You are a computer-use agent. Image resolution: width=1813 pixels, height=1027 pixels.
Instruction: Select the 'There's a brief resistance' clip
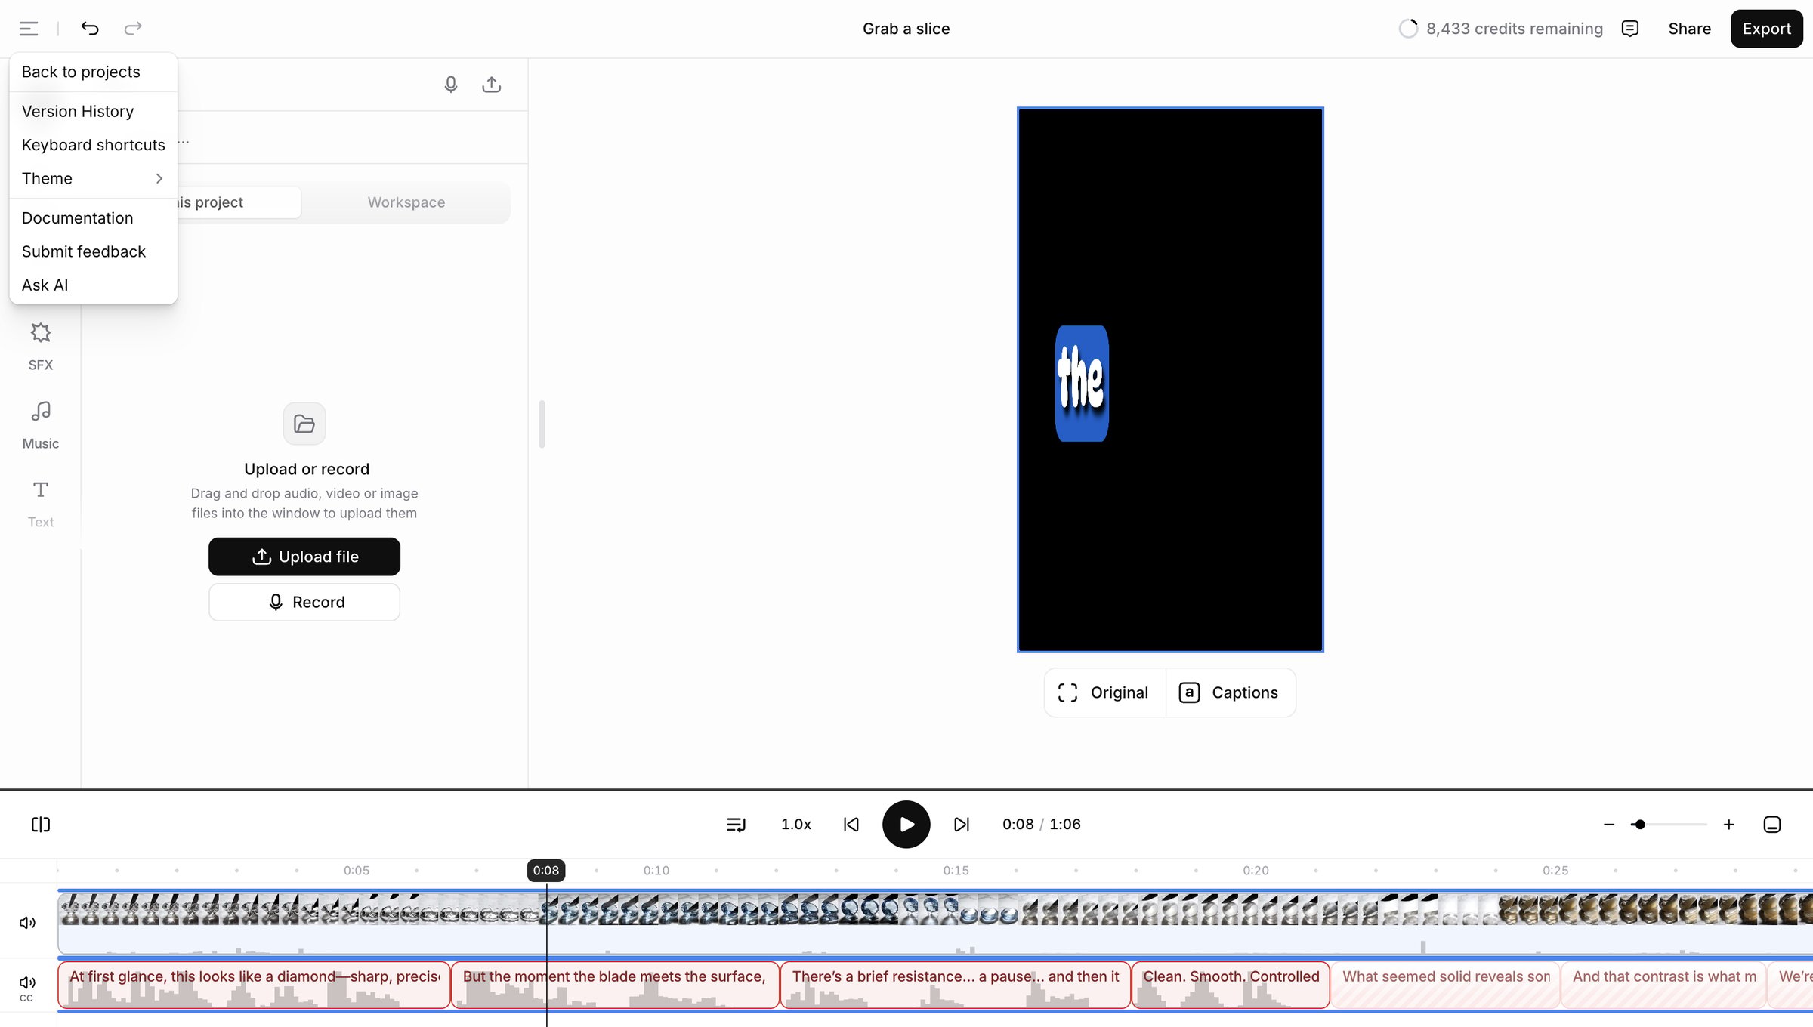coord(956,985)
